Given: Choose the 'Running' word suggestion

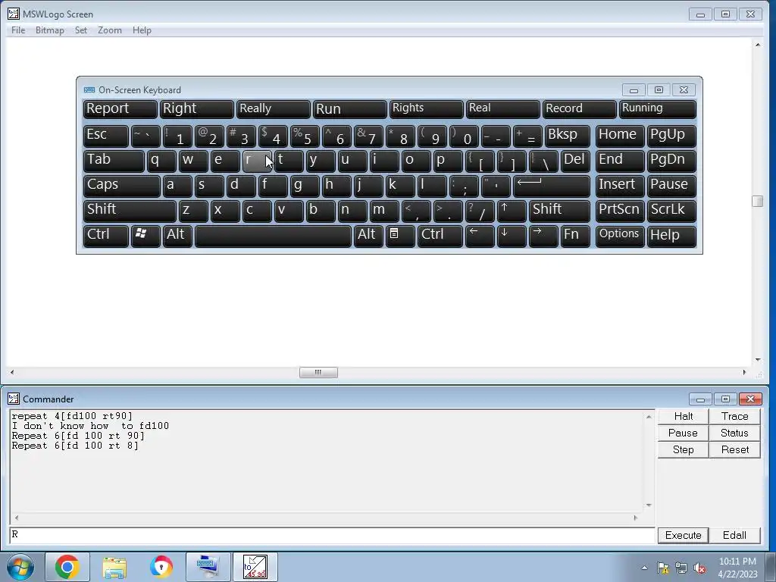Looking at the screenshot, I should 657,109.
